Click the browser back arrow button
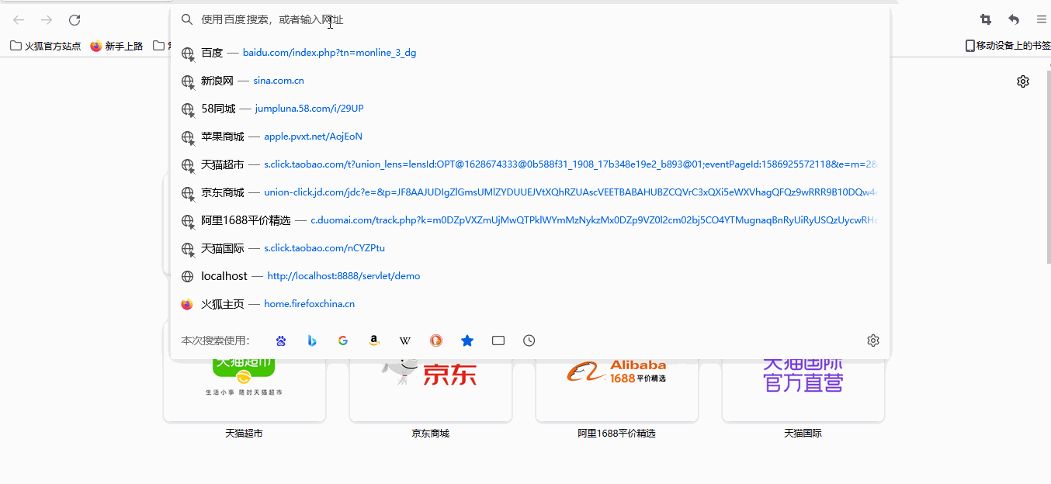The height and width of the screenshot is (484, 1051). click(x=19, y=20)
